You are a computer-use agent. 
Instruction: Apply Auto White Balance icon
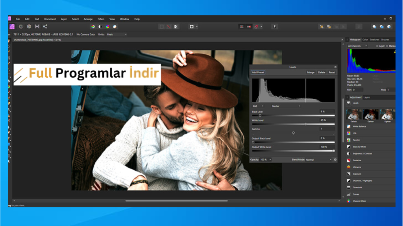(x=115, y=27)
